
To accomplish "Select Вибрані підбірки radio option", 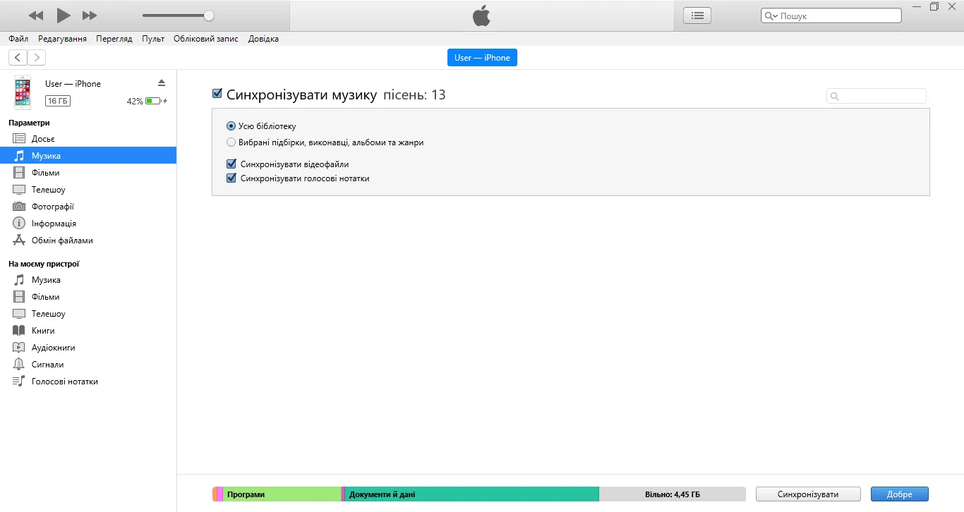I will point(231,142).
